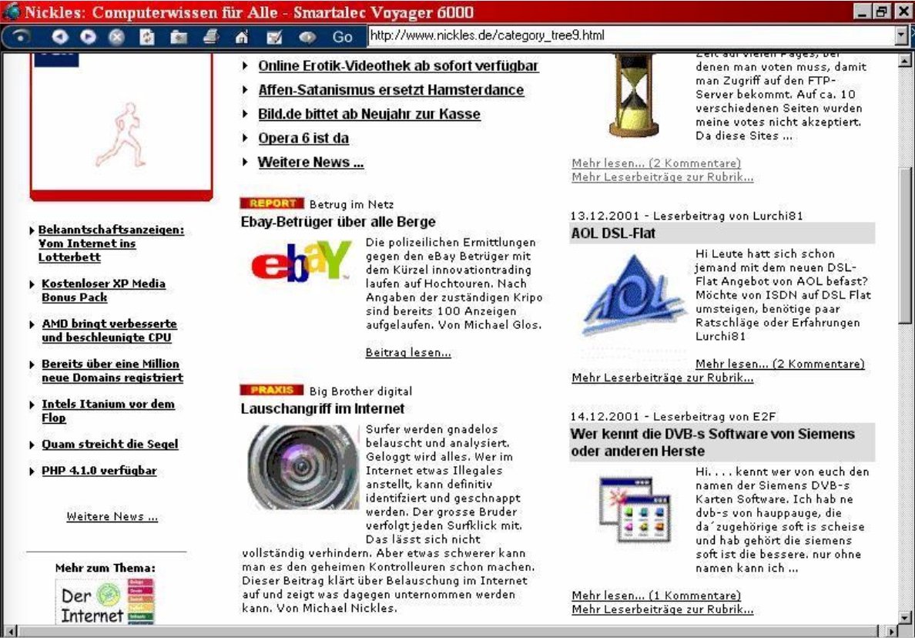915x638 pixels.
Task: Click the AOL logo image
Action: pyautogui.click(x=634, y=295)
